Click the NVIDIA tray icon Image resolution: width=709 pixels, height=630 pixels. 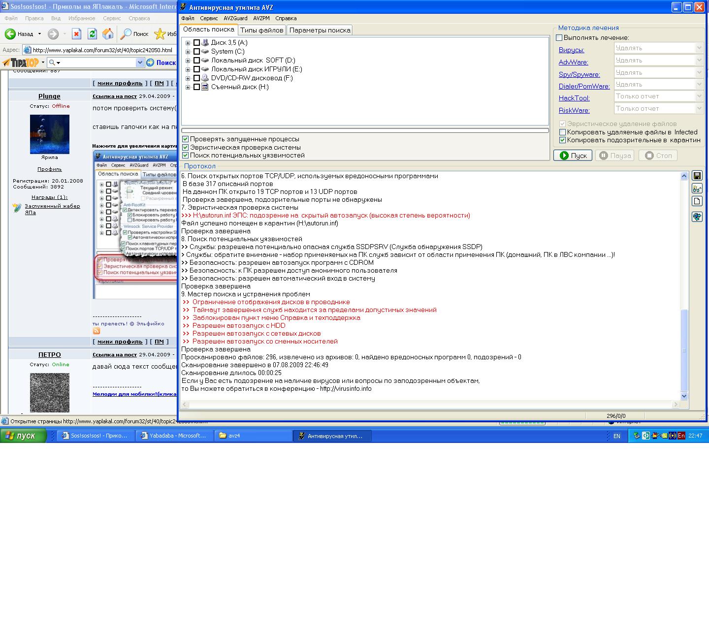[663, 436]
